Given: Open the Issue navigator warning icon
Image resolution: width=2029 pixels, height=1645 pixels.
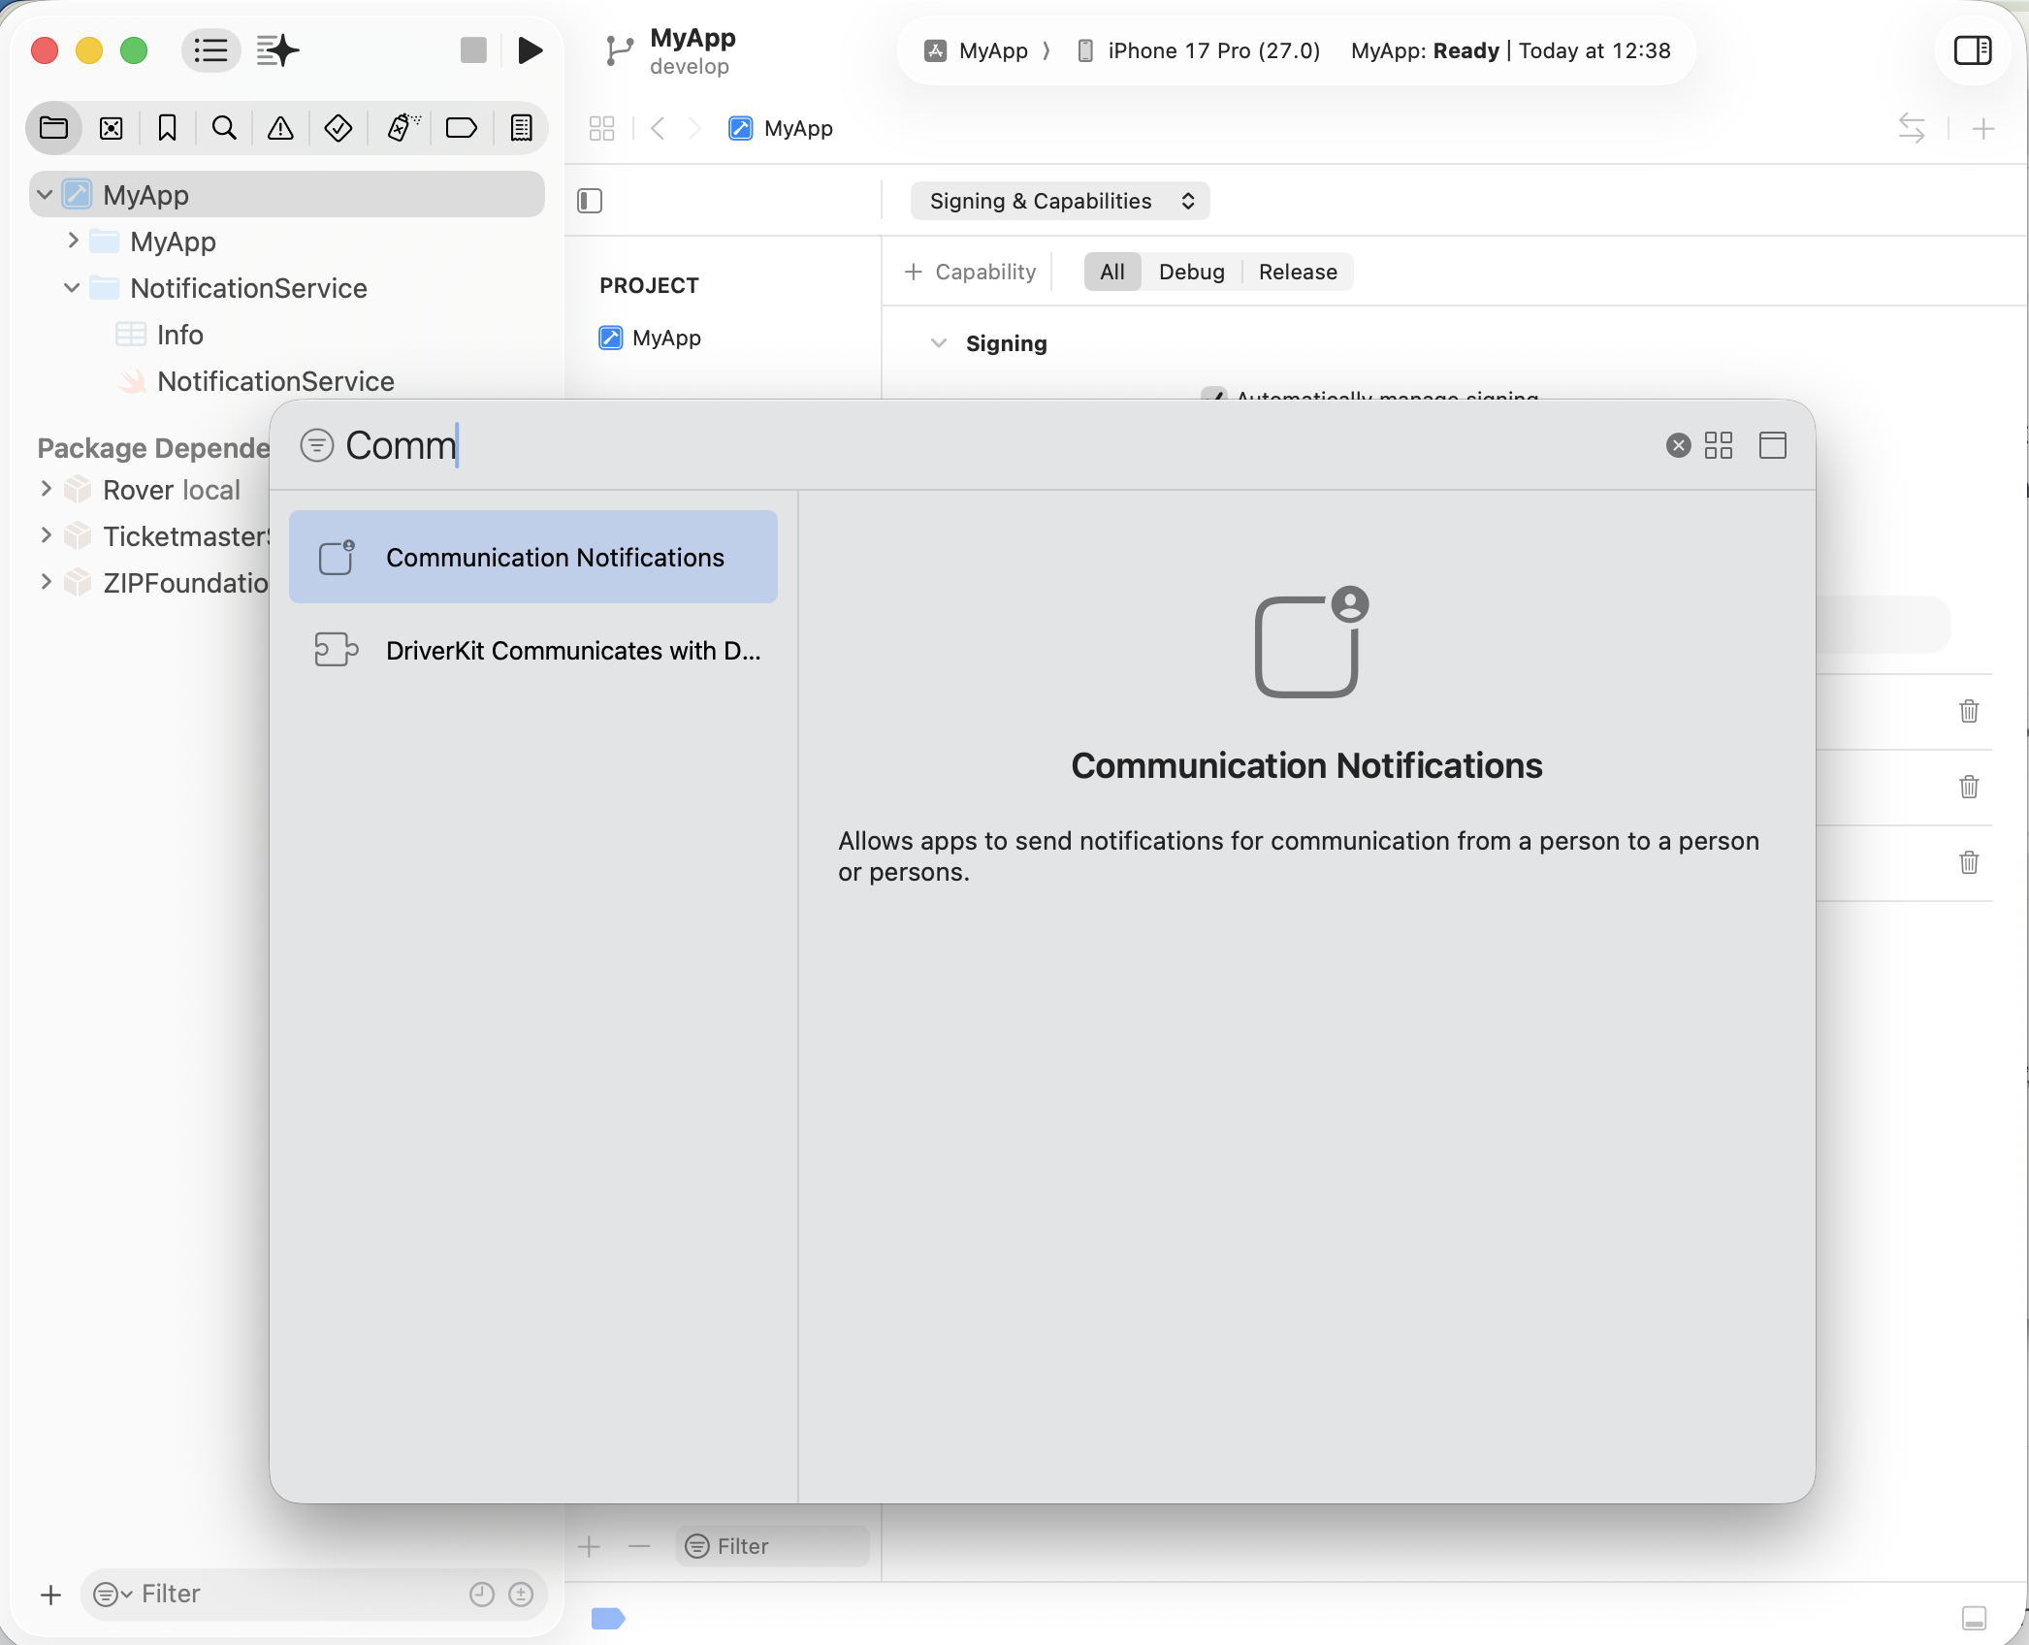Looking at the screenshot, I should pos(280,128).
